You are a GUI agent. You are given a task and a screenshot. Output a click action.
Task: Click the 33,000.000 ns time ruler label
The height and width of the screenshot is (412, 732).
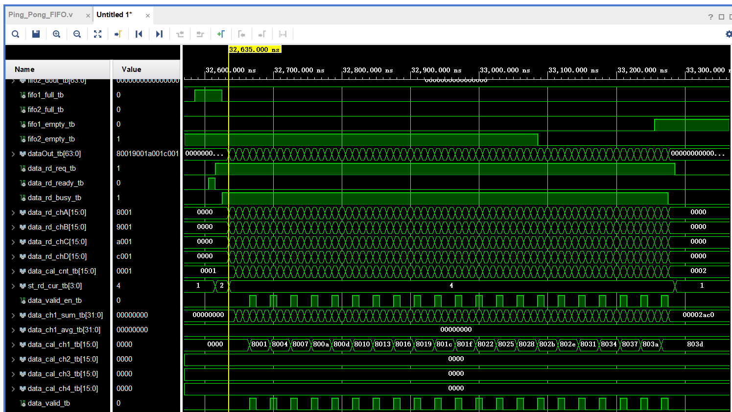click(x=505, y=70)
